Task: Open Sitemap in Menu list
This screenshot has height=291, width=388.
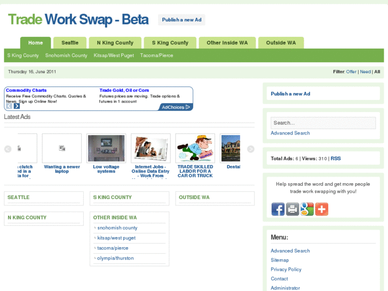Action: click(280, 260)
